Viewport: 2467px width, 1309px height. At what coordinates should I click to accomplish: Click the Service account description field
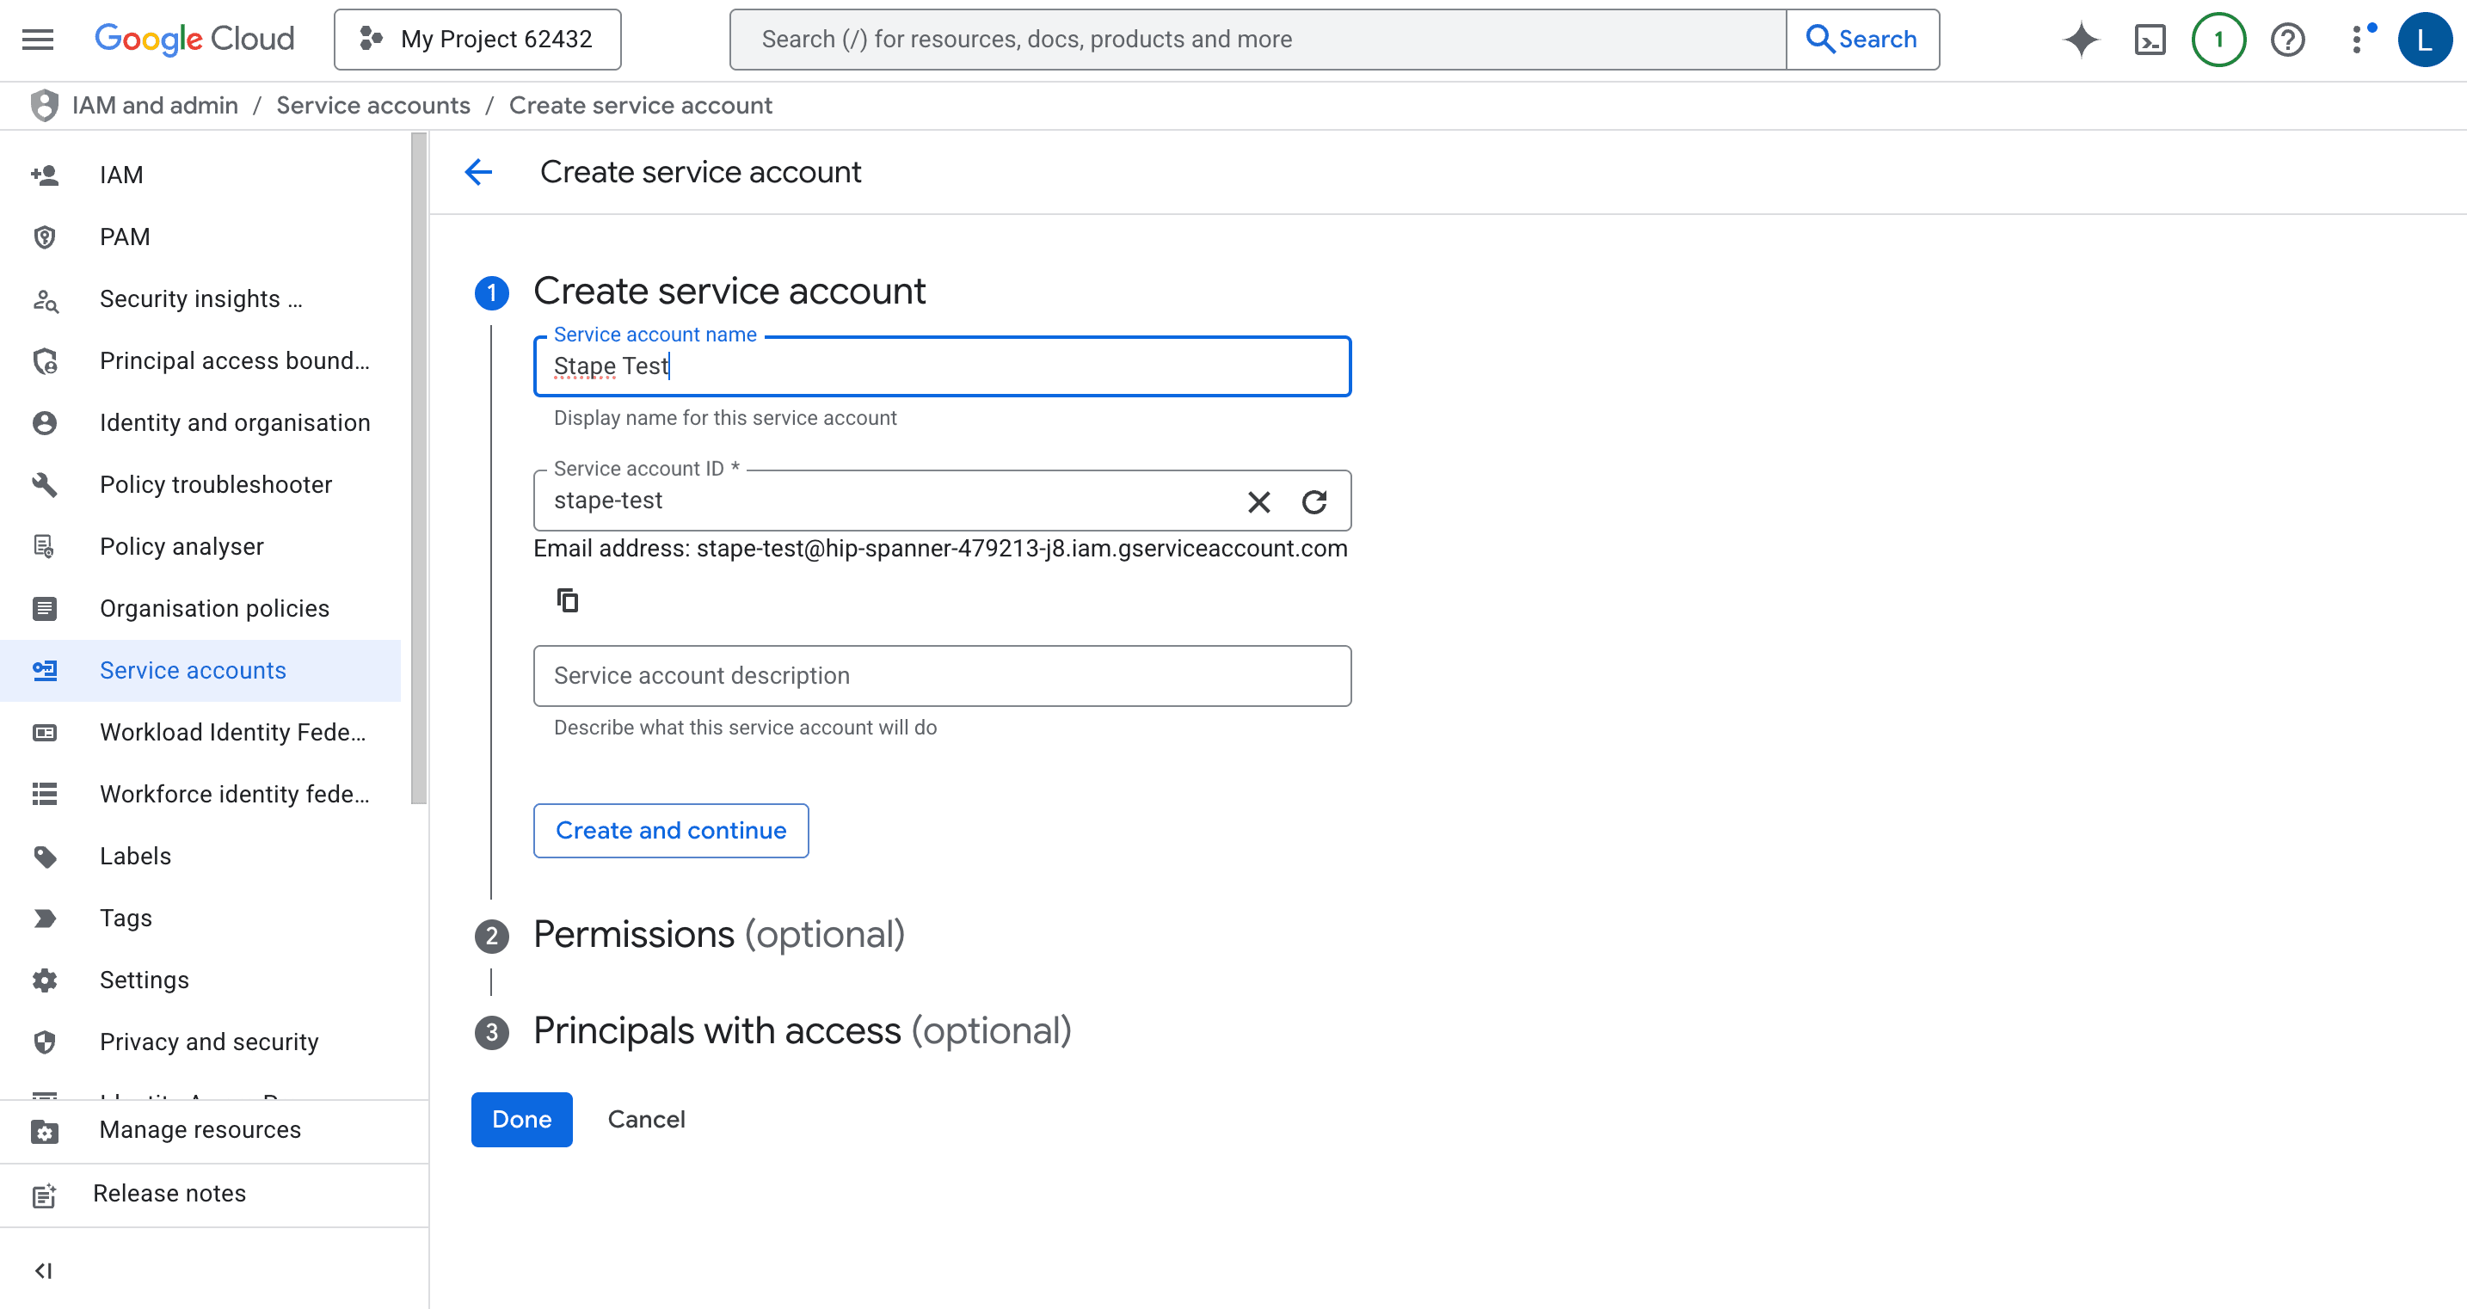(941, 675)
